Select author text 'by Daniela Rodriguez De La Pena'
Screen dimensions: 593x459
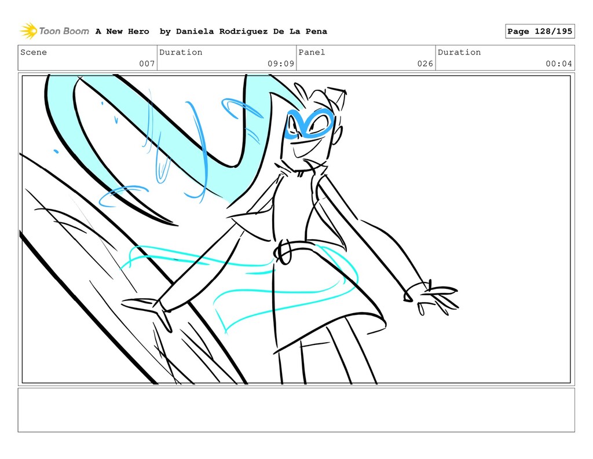point(243,31)
